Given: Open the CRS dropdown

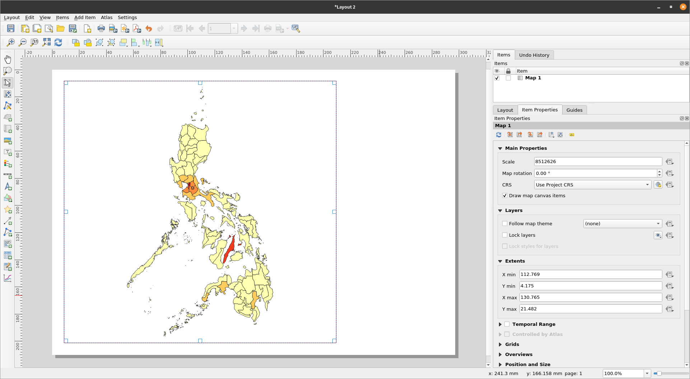Looking at the screenshot, I should pos(592,185).
